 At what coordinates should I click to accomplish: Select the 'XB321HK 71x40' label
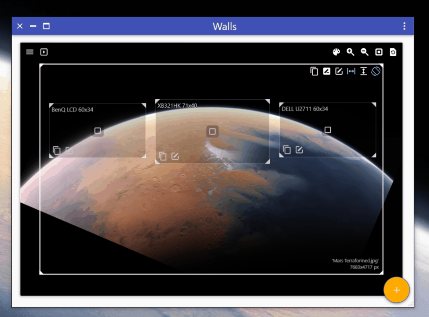177,105
